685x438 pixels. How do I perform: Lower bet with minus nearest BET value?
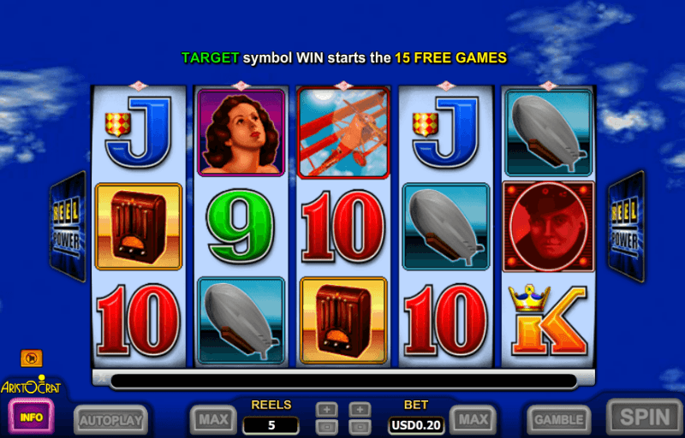click(x=360, y=426)
